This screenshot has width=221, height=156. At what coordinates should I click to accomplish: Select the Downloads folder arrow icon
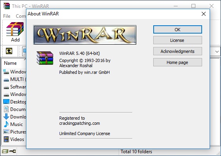(x=6, y=117)
